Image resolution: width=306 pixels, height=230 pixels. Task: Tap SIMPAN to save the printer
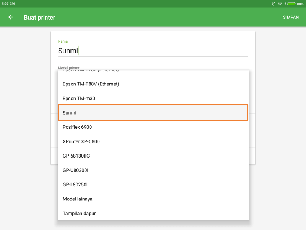(x=291, y=17)
